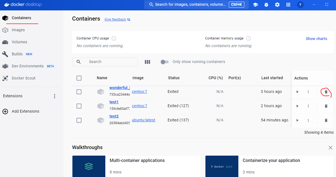The image size is (336, 177).
Task: Open the Containerize your application walkthrough card
Action: (269, 166)
